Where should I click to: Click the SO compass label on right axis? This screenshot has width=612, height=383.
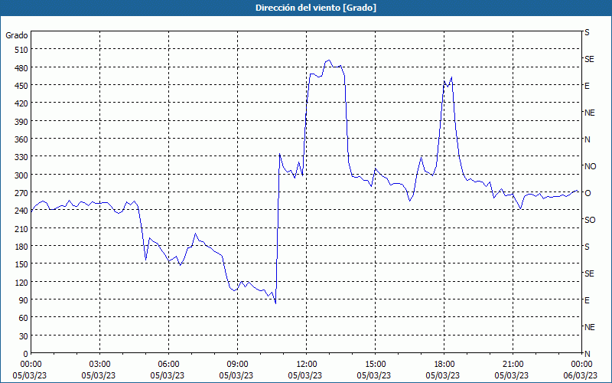pos(590,220)
